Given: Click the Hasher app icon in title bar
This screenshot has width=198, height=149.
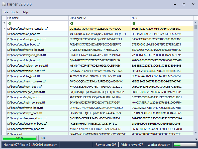Looking at the screenshot, I should click(x=4, y=4).
